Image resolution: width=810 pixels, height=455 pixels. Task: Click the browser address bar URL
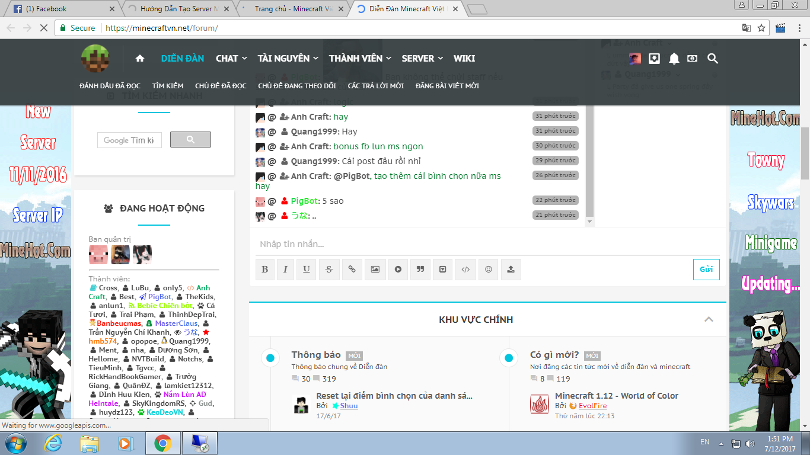click(161, 28)
